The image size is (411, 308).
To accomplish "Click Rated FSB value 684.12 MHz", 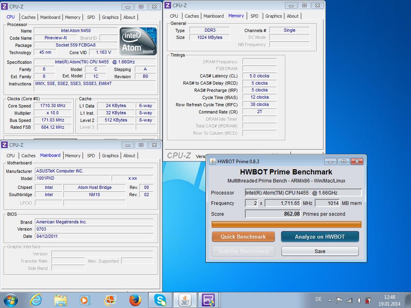I will pyautogui.click(x=53, y=127).
